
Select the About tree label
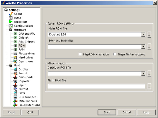point(18,14)
